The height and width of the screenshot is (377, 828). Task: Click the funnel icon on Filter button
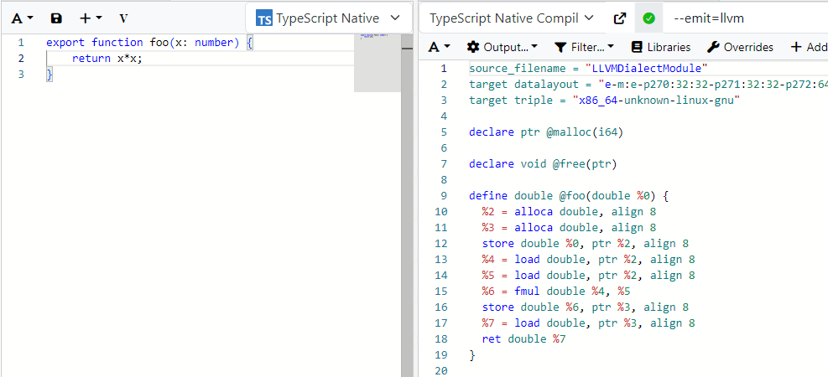tap(560, 47)
